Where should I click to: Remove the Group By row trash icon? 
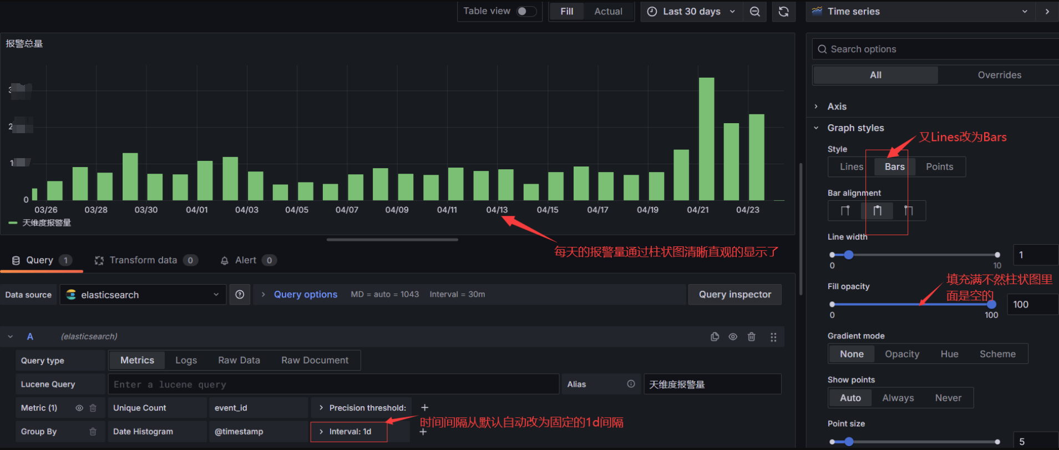[x=93, y=432]
